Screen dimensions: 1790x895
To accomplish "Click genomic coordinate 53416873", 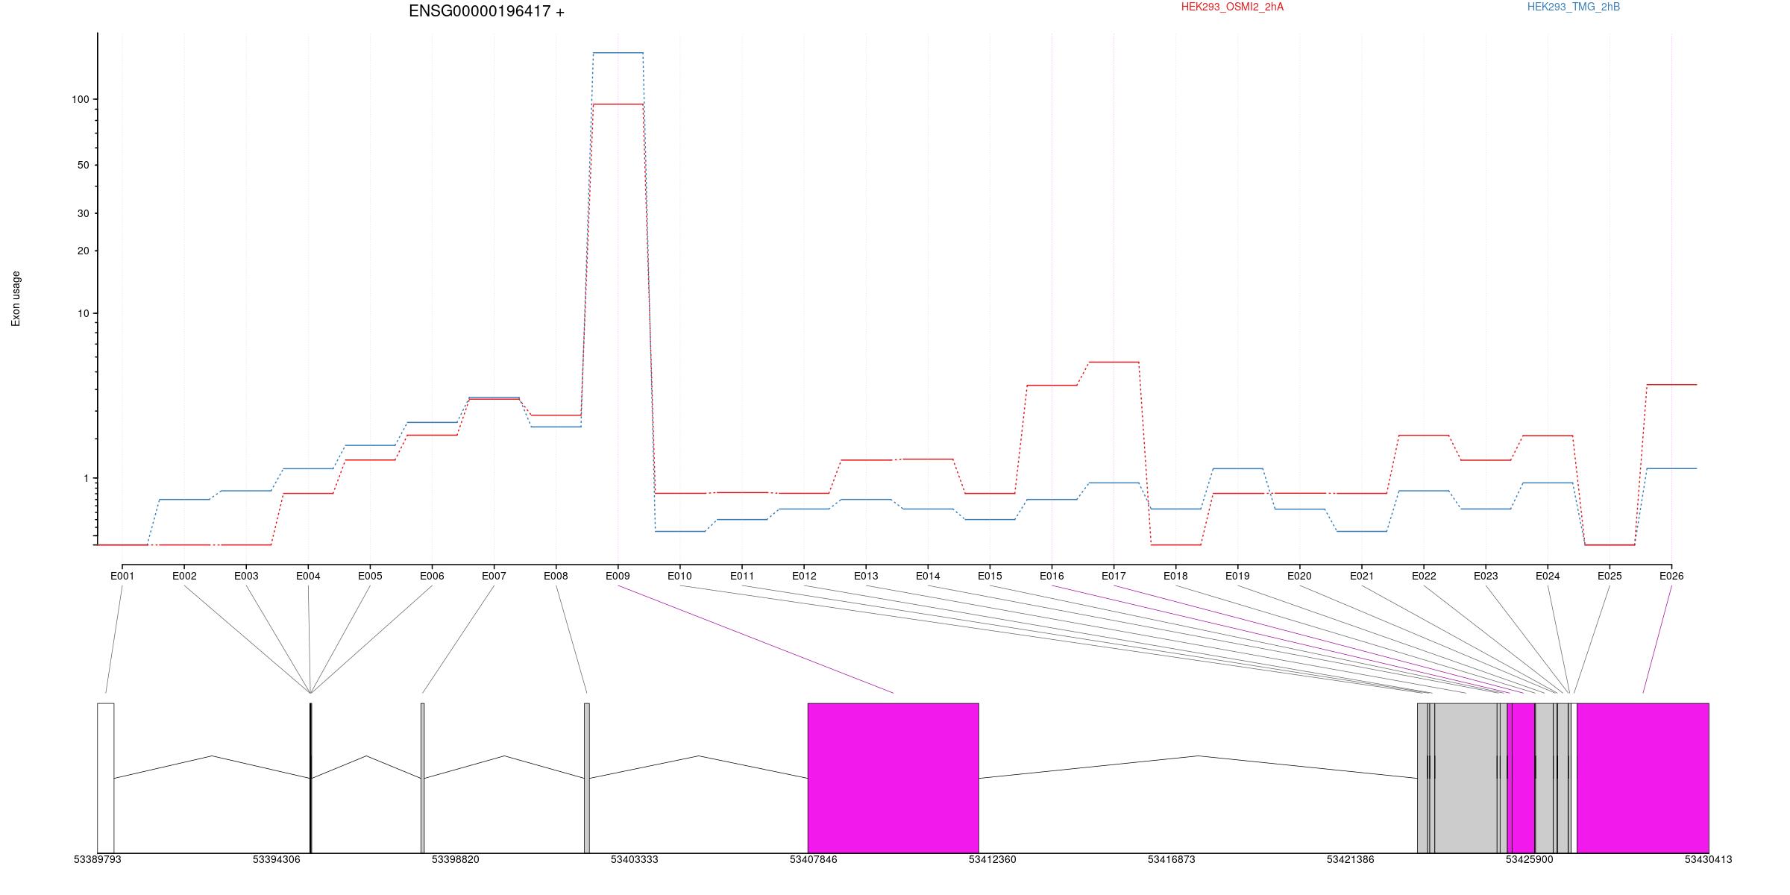I will click(1172, 859).
